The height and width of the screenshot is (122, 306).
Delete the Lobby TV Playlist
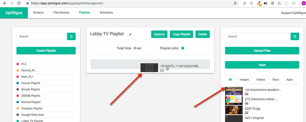click(x=202, y=34)
